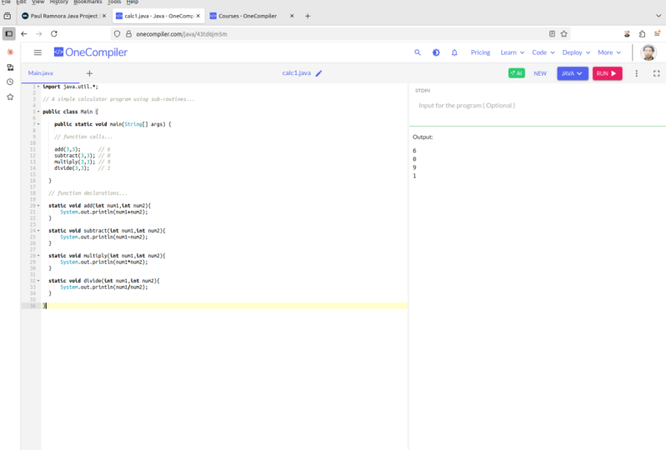The image size is (666, 450).
Task: Open sidebar history clock icon
Action: tap(10, 82)
